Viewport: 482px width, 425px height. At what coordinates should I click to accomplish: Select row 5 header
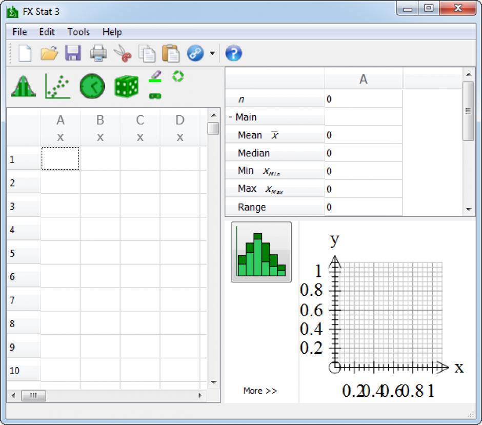tap(24, 253)
